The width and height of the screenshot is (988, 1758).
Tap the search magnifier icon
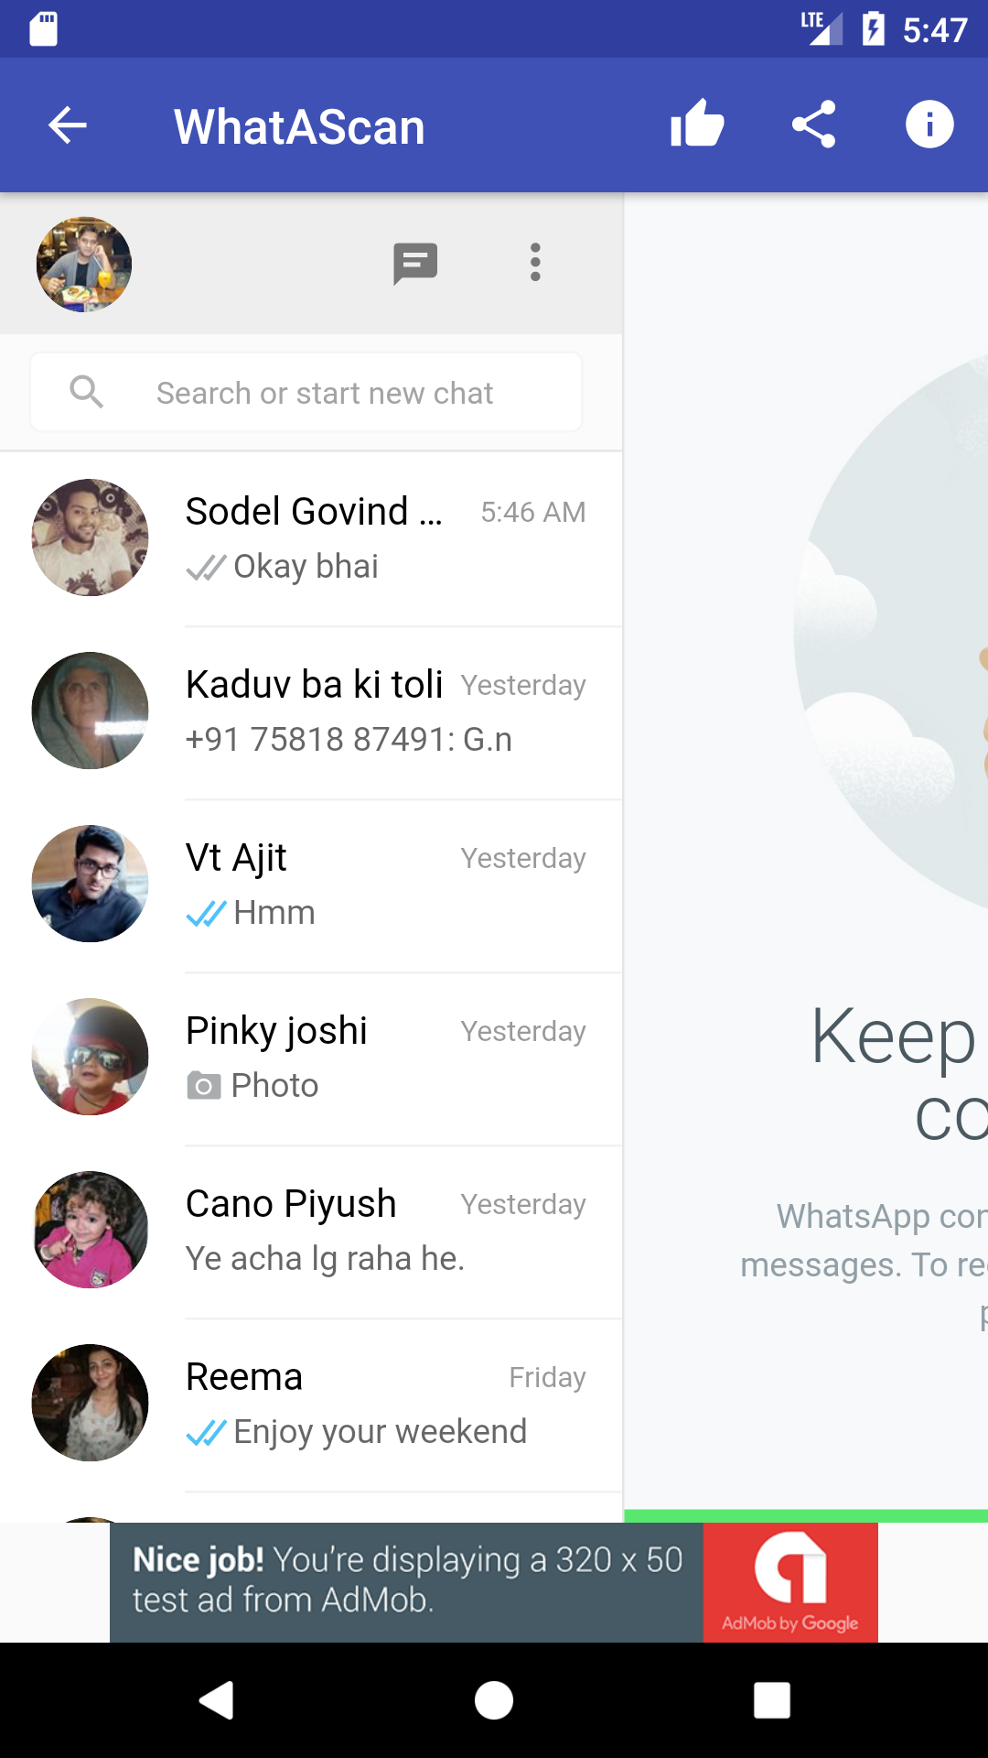[x=86, y=392]
